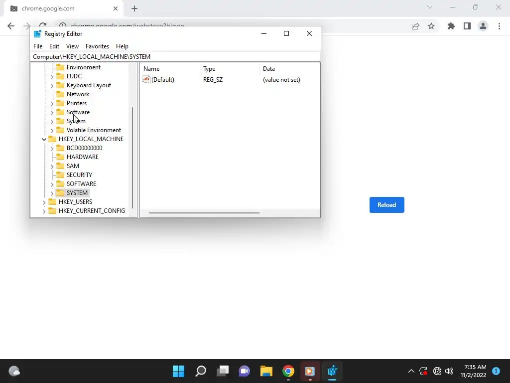Expand the Volatile Environment key
The height and width of the screenshot is (383, 510).
[52, 131]
